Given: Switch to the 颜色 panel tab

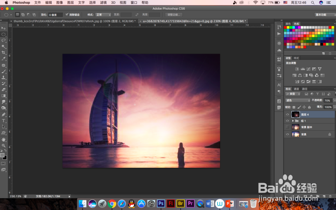Looking at the screenshot, I should pyautogui.click(x=288, y=24).
